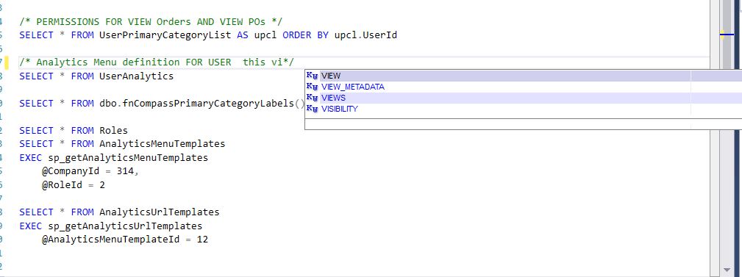
Task: Click the autocomplete description box below suggestions
Action: coord(523,124)
